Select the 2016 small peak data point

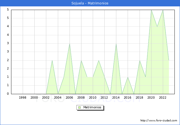click(128, 77)
